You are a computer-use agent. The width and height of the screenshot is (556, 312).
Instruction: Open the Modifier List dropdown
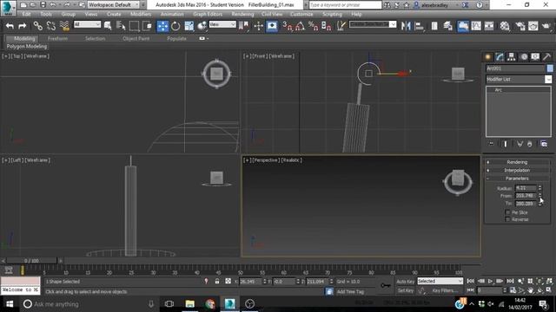(548, 79)
